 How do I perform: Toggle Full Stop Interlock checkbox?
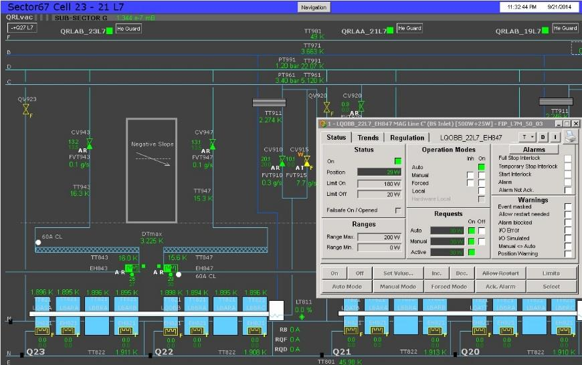(567, 158)
